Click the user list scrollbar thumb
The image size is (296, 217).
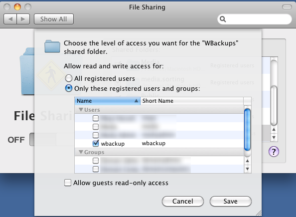pos(247,130)
